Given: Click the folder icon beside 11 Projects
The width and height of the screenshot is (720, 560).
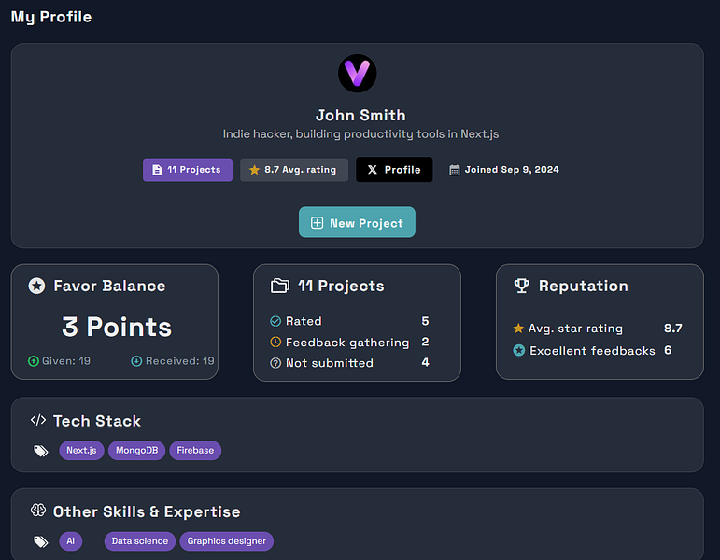Looking at the screenshot, I should tap(279, 286).
